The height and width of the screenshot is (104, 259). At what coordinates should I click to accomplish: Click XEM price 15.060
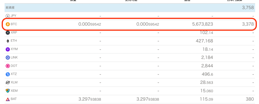[207, 91]
